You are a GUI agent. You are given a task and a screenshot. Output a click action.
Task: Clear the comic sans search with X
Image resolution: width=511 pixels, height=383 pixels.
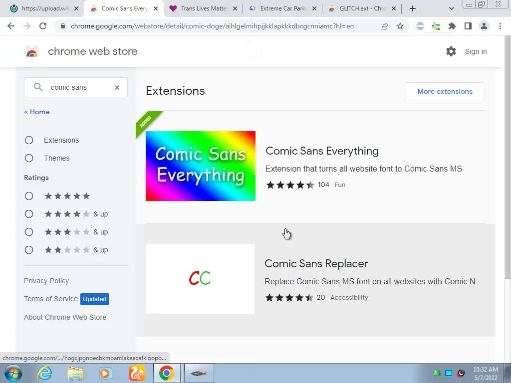(117, 87)
